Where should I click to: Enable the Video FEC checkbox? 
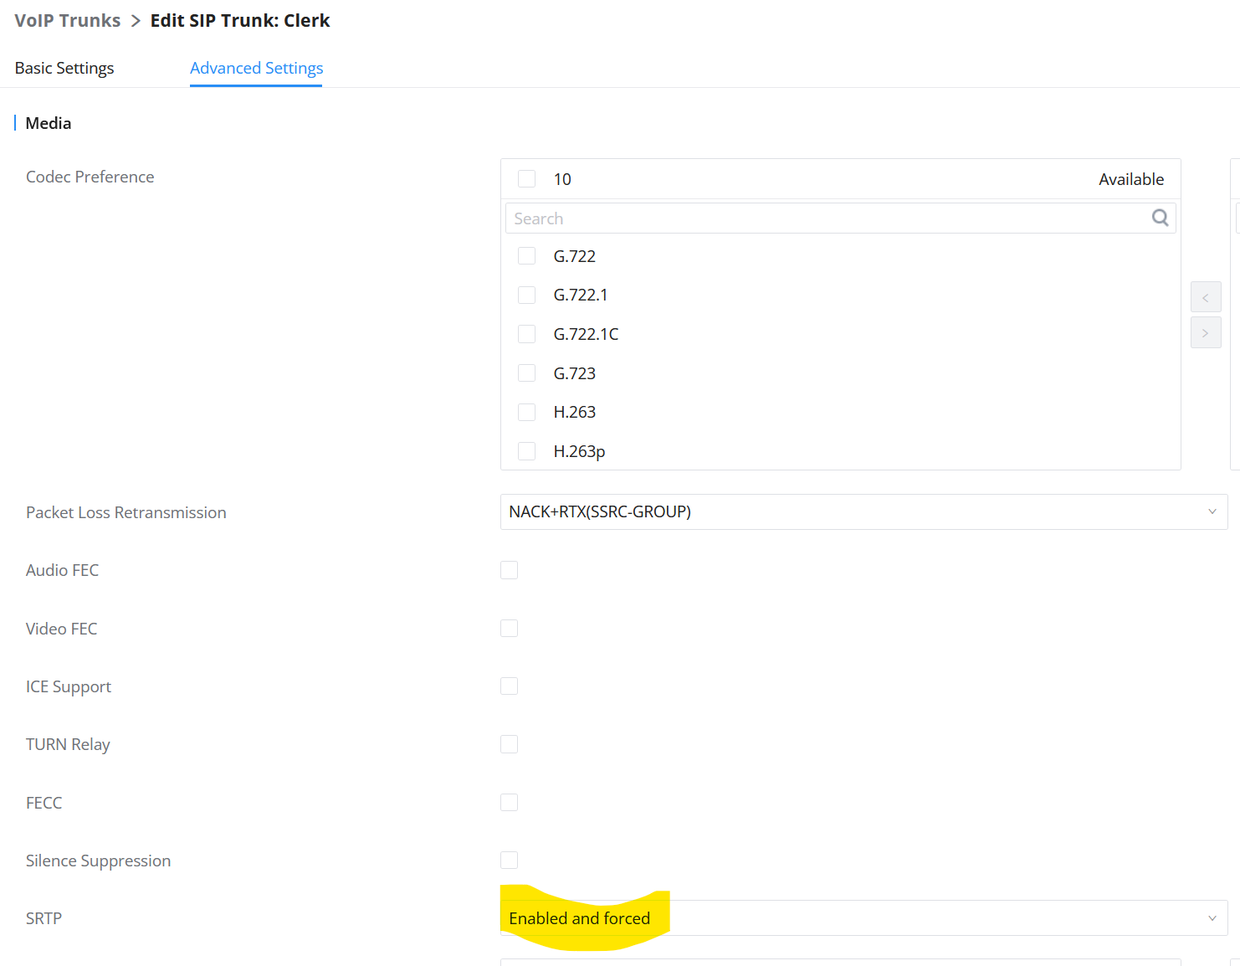point(509,628)
